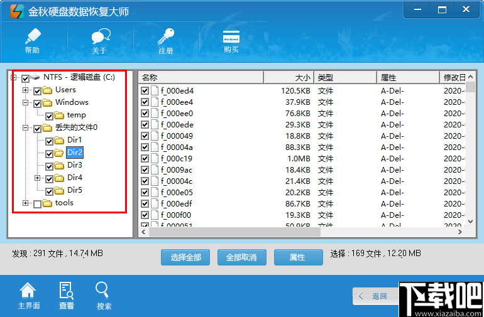Click the Users folder icon

47,90
